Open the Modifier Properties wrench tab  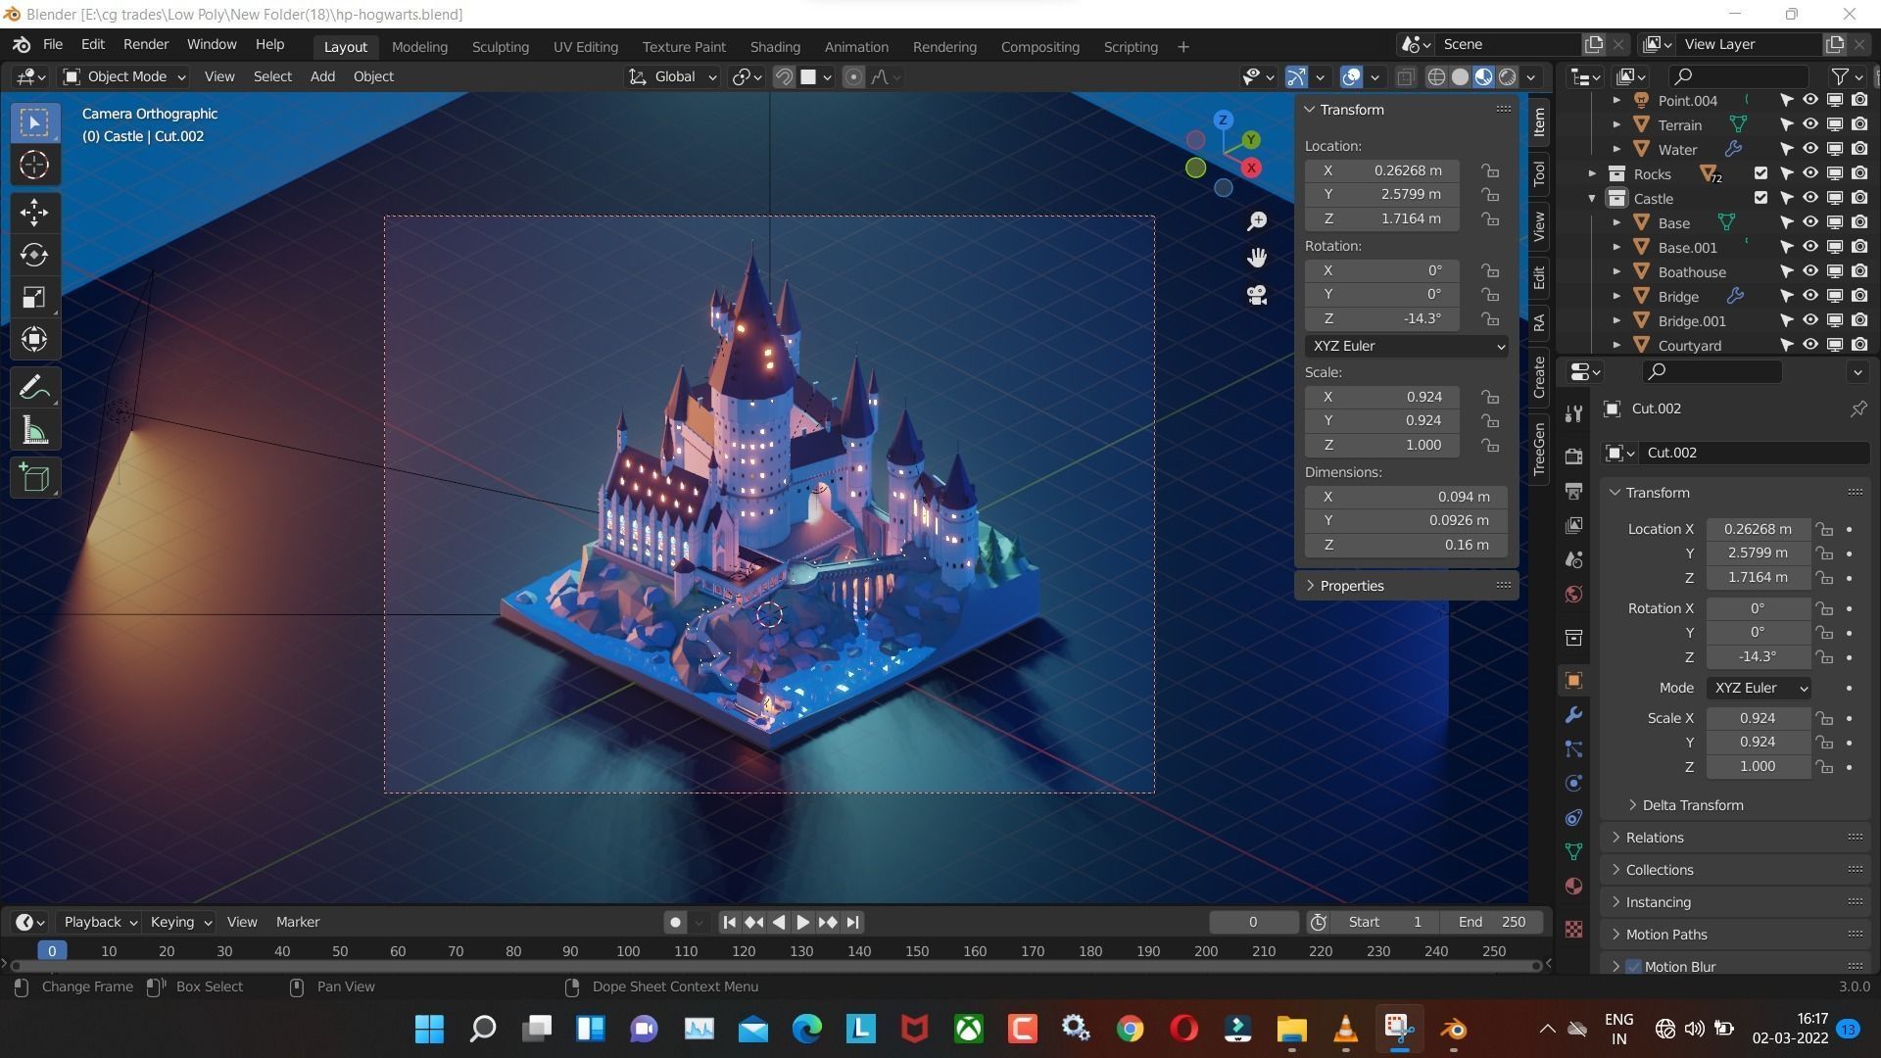1573,715
